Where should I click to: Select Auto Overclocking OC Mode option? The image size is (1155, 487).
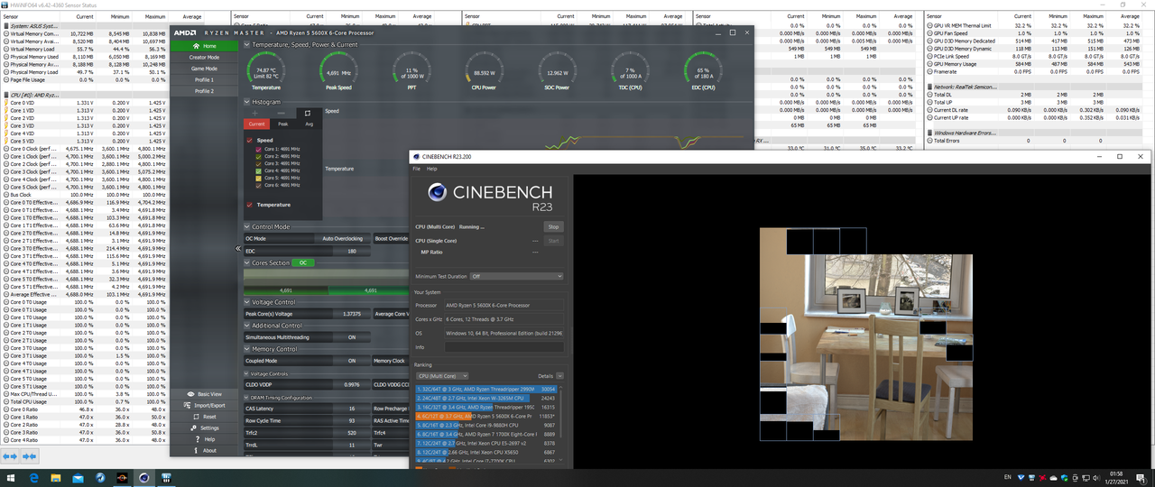343,239
